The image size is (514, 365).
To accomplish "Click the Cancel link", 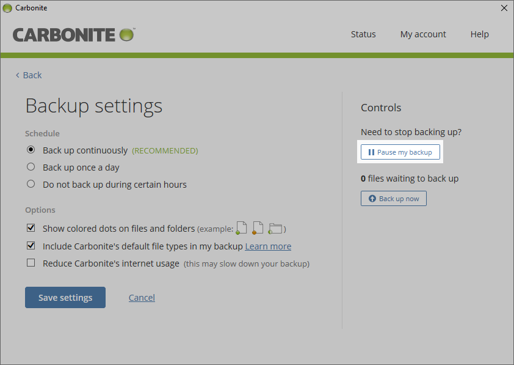I will click(142, 298).
